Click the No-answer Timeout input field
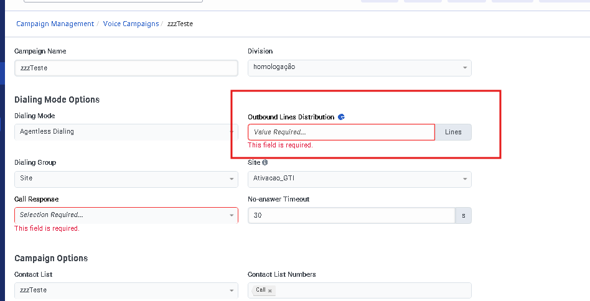This screenshot has height=301, width=590. point(351,215)
